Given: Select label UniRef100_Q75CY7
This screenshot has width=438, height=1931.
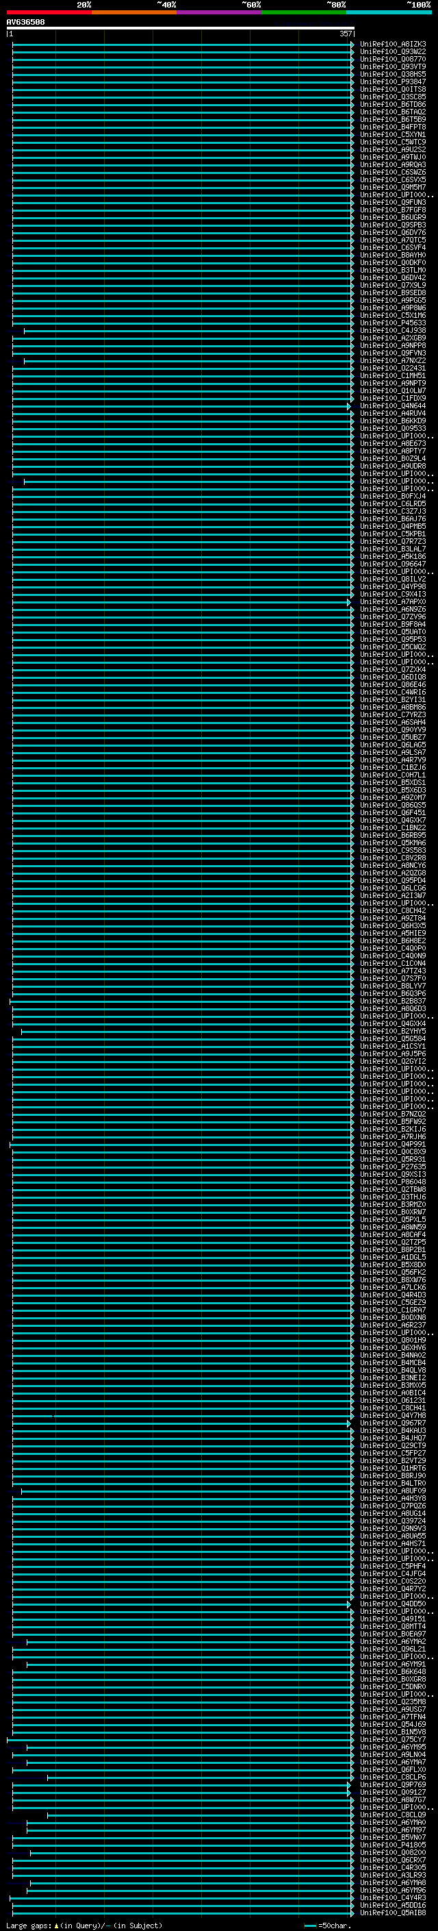Looking at the screenshot, I should point(392,1739).
